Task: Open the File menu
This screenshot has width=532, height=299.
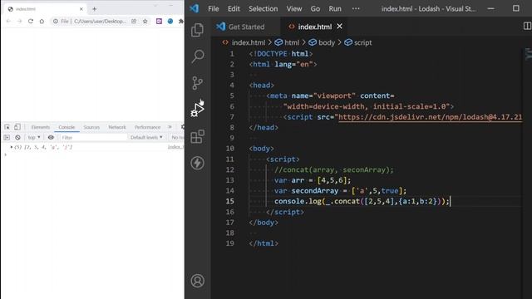Action: tap(214, 8)
